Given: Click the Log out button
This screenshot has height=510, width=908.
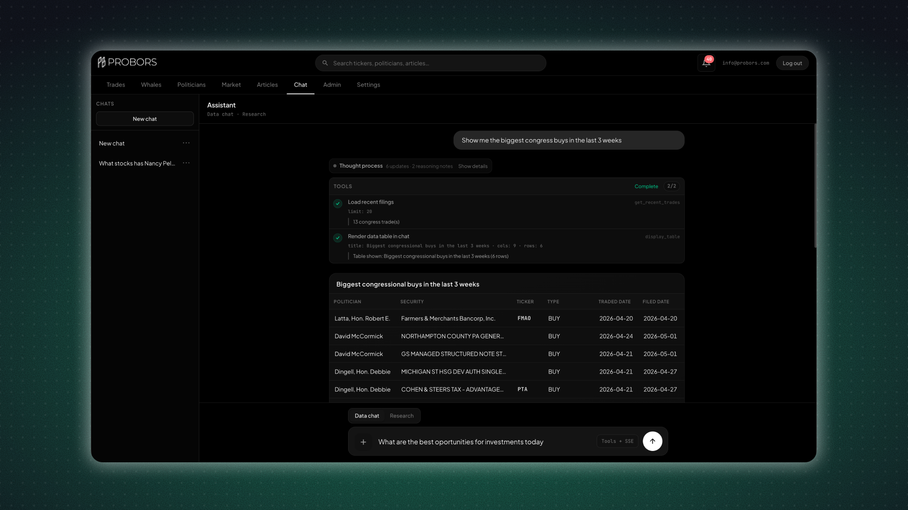Looking at the screenshot, I should pyautogui.click(x=792, y=63).
